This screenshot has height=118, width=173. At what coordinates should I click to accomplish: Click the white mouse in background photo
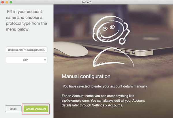coord(71,49)
